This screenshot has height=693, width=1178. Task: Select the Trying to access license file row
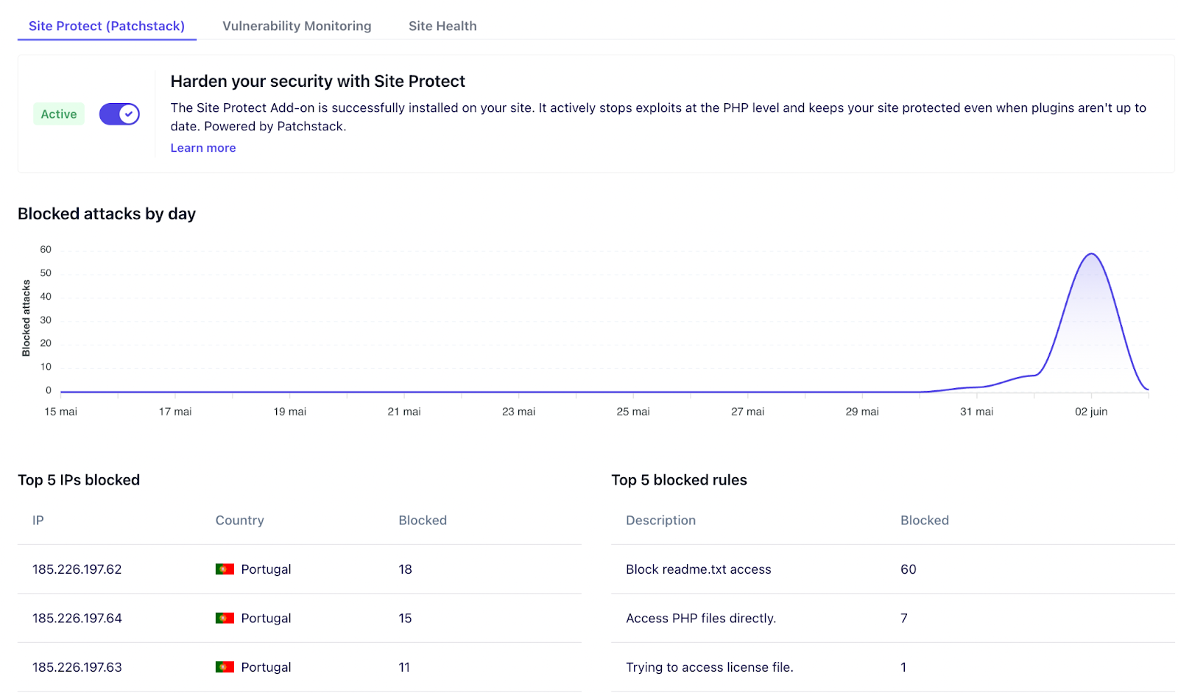pos(709,666)
